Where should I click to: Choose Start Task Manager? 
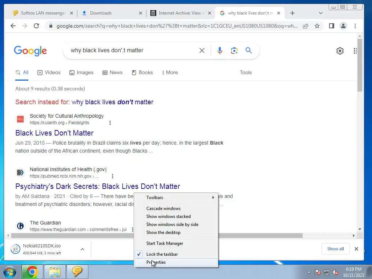[176, 243]
